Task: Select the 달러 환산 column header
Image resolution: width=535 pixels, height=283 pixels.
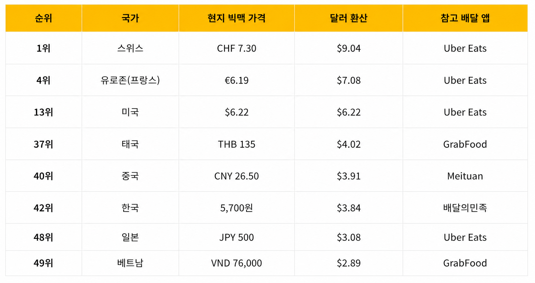Action: click(x=349, y=18)
